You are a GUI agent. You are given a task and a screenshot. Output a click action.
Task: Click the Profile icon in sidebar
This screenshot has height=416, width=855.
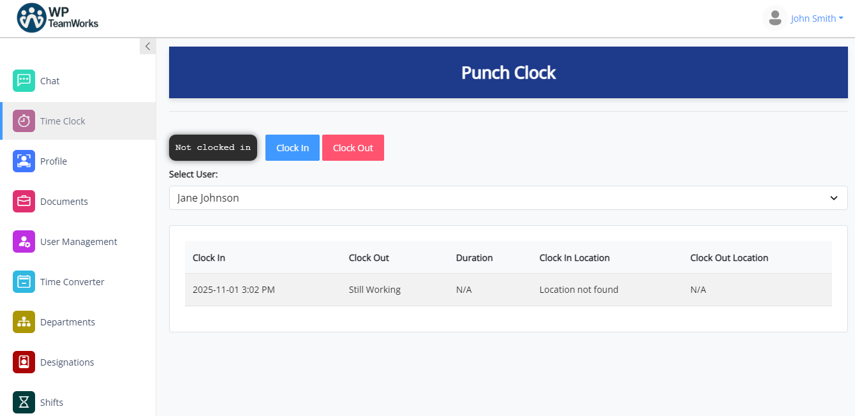click(24, 161)
